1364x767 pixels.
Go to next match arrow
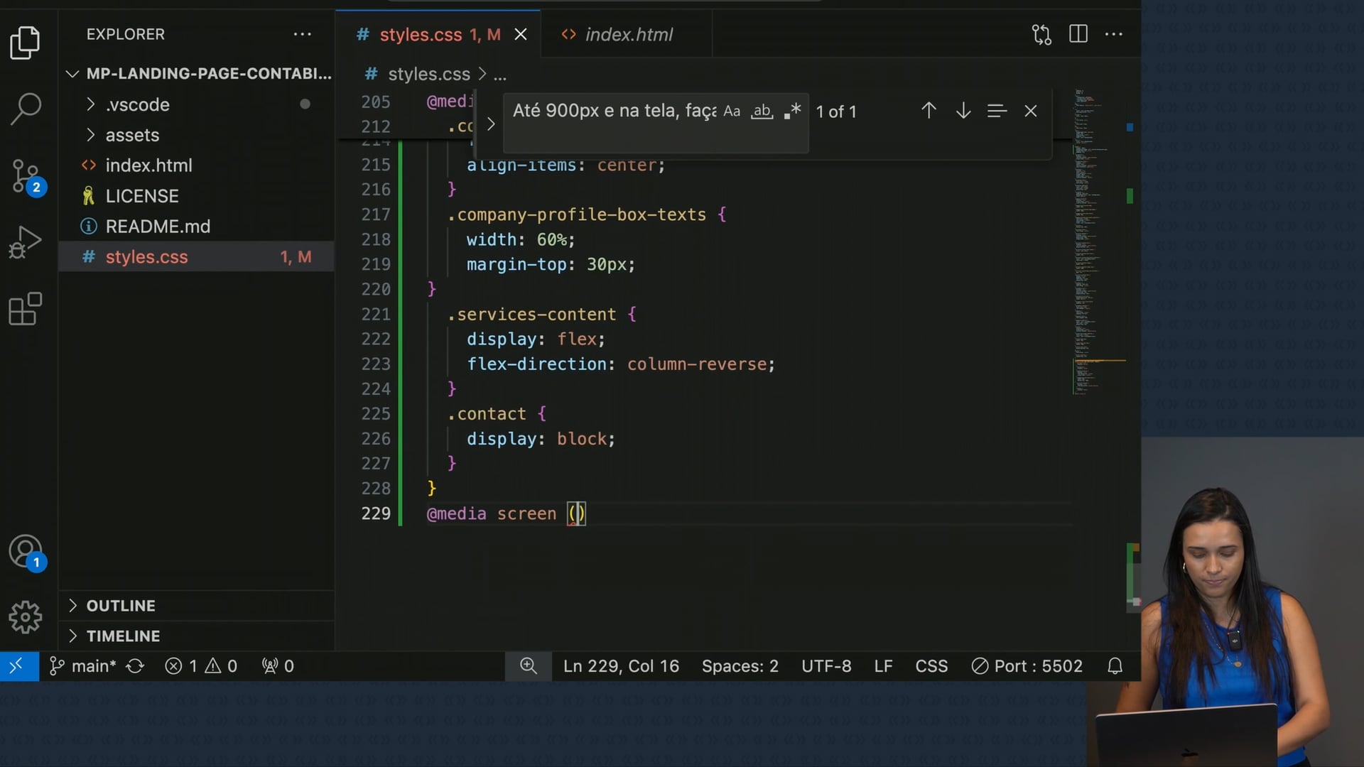point(963,111)
